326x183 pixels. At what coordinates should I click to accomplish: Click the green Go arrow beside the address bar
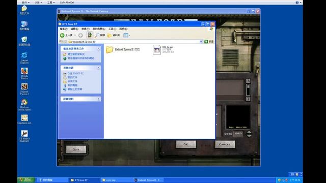[x=206, y=42]
